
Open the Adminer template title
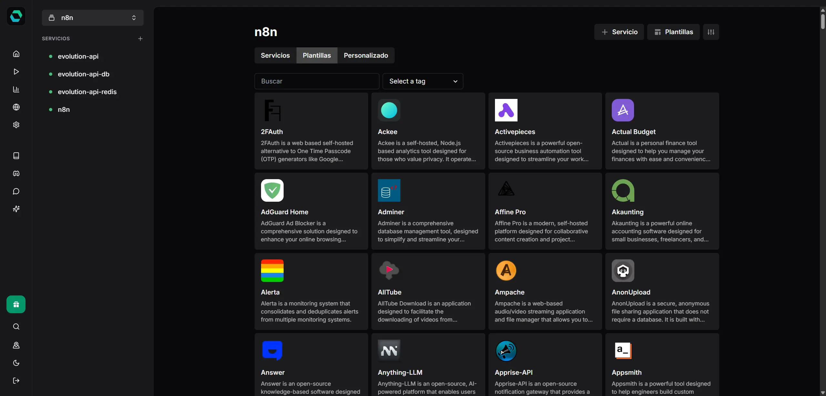[x=391, y=212]
